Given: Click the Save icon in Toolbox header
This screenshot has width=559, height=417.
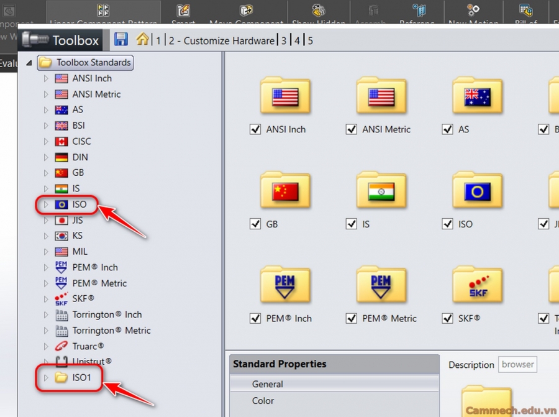Looking at the screenshot, I should [x=121, y=39].
